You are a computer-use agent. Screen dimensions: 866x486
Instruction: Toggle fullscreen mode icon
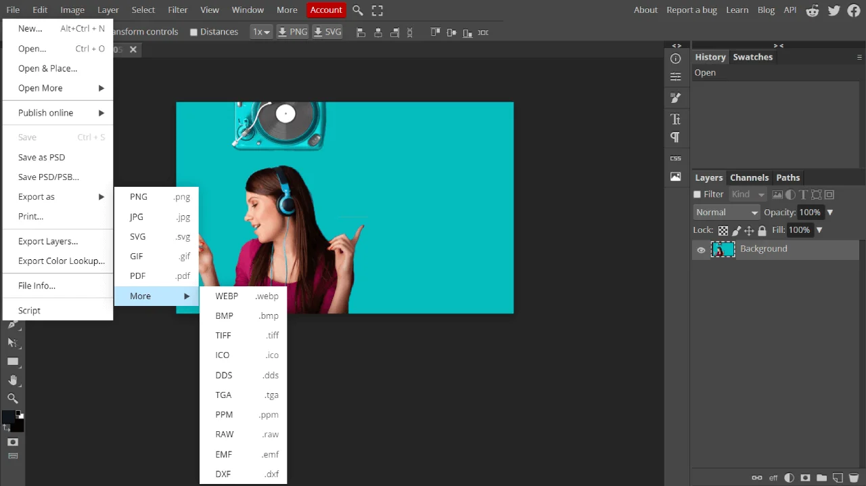pos(378,10)
